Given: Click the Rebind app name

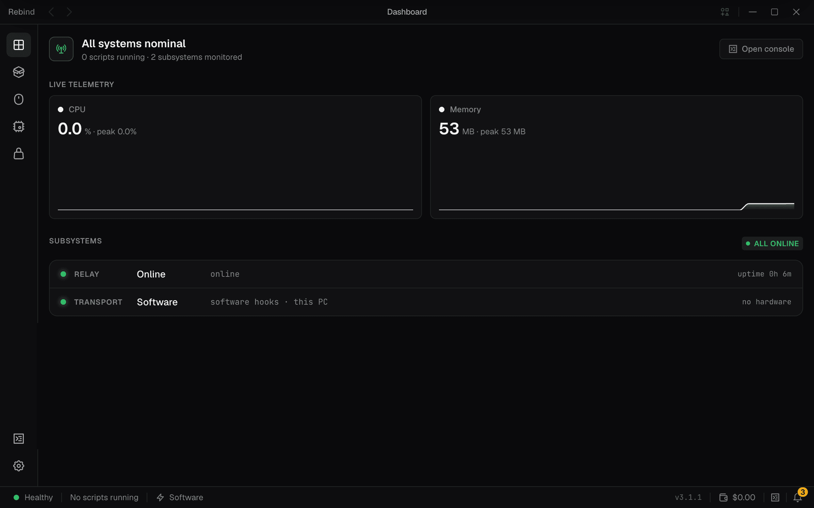Looking at the screenshot, I should [x=21, y=12].
